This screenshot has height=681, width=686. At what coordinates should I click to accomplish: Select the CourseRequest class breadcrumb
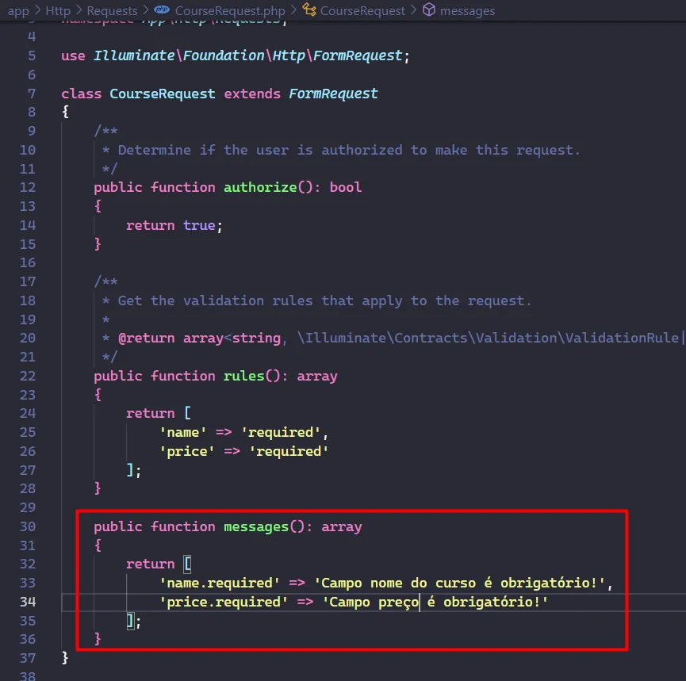[x=362, y=11]
